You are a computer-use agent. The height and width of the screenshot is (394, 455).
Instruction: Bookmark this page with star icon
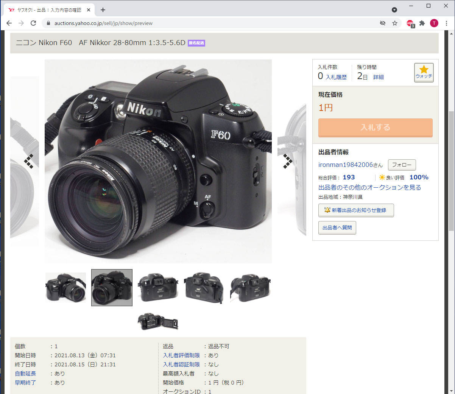coord(395,23)
